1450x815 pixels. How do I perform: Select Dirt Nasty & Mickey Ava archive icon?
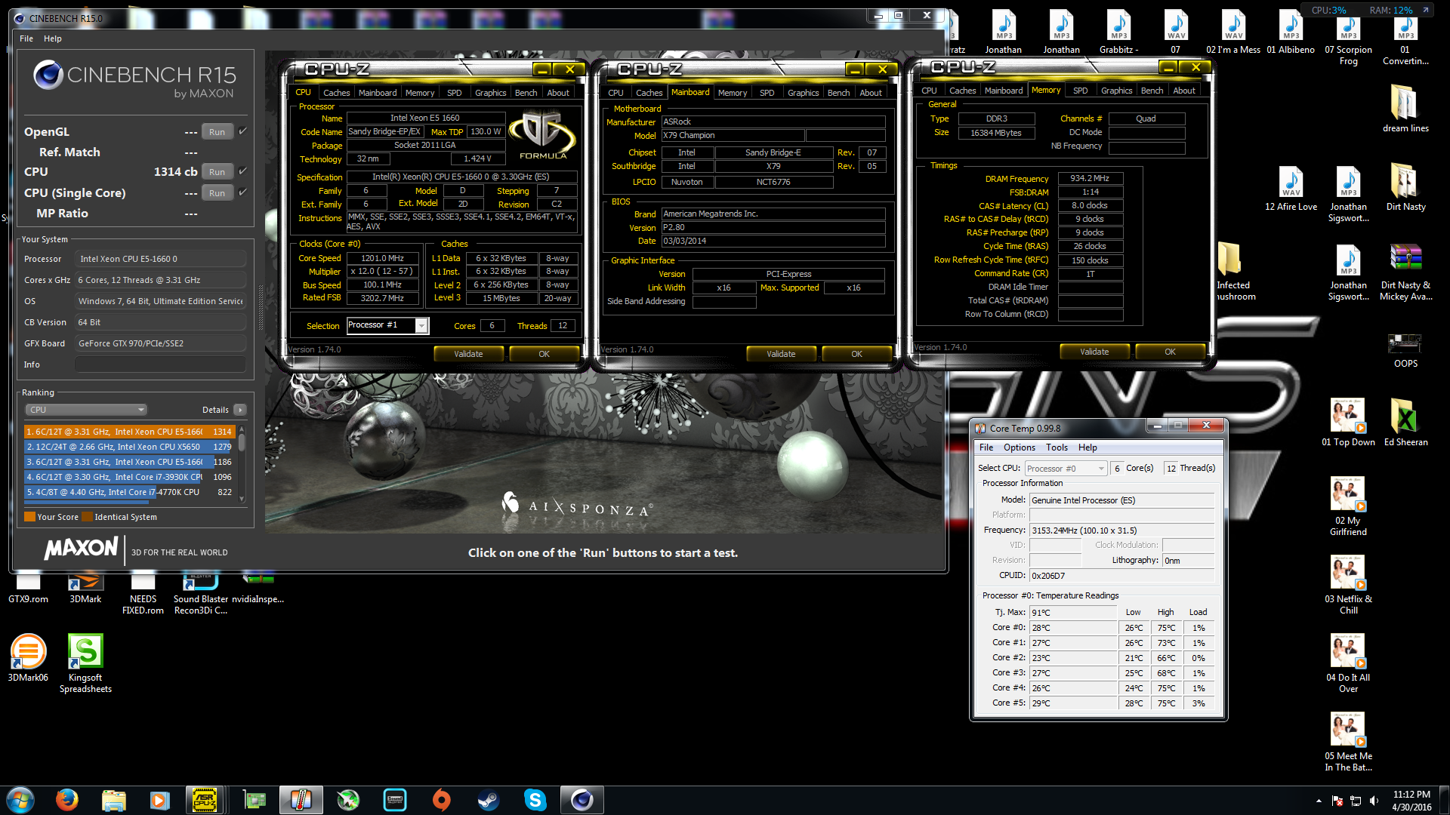(x=1405, y=272)
